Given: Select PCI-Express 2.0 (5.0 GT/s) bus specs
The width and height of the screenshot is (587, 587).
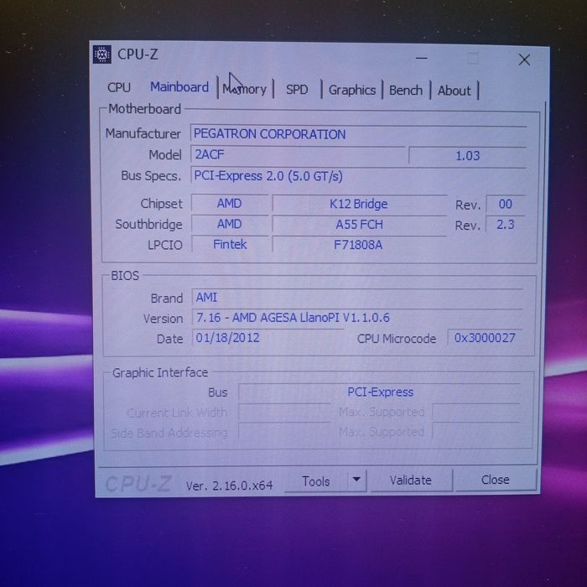Looking at the screenshot, I should click(x=358, y=175).
